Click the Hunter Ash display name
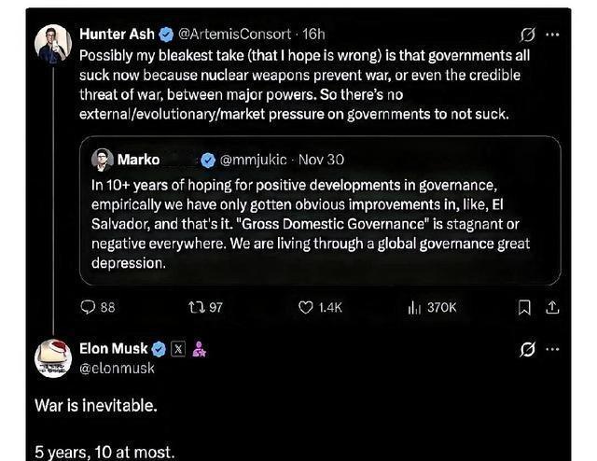 tap(116, 34)
